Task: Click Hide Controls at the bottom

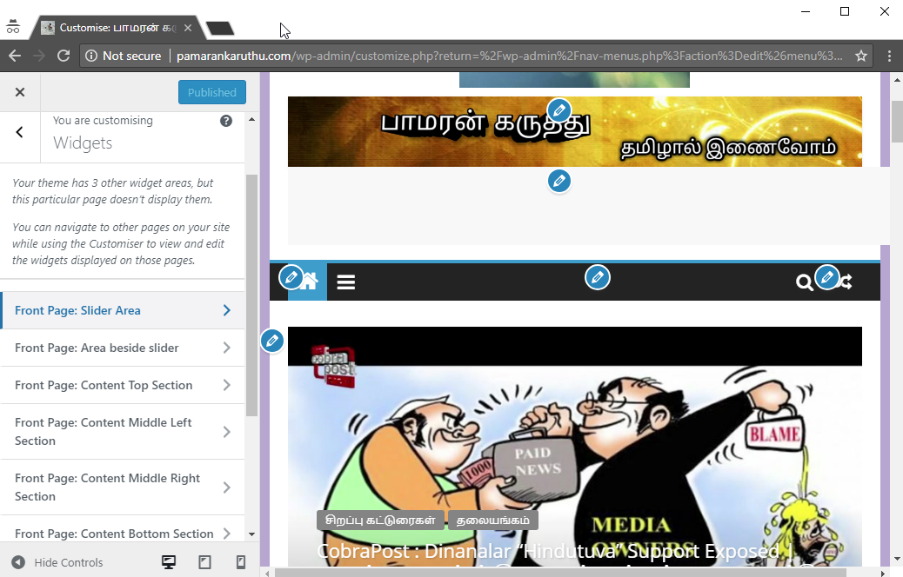Action: 57,562
